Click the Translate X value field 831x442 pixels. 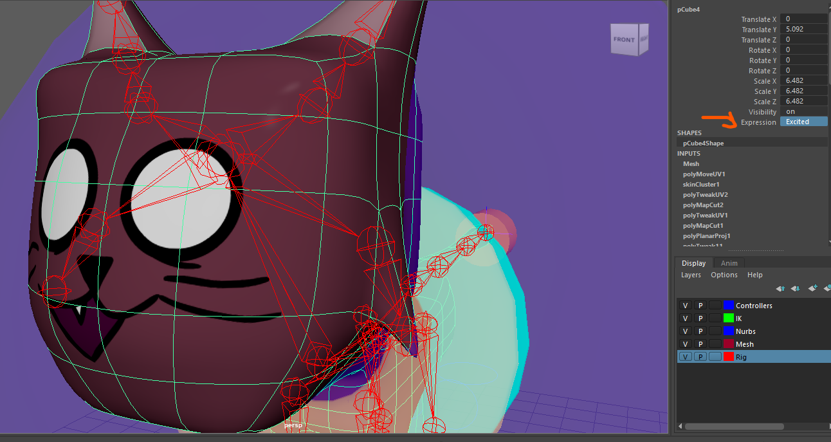804,19
